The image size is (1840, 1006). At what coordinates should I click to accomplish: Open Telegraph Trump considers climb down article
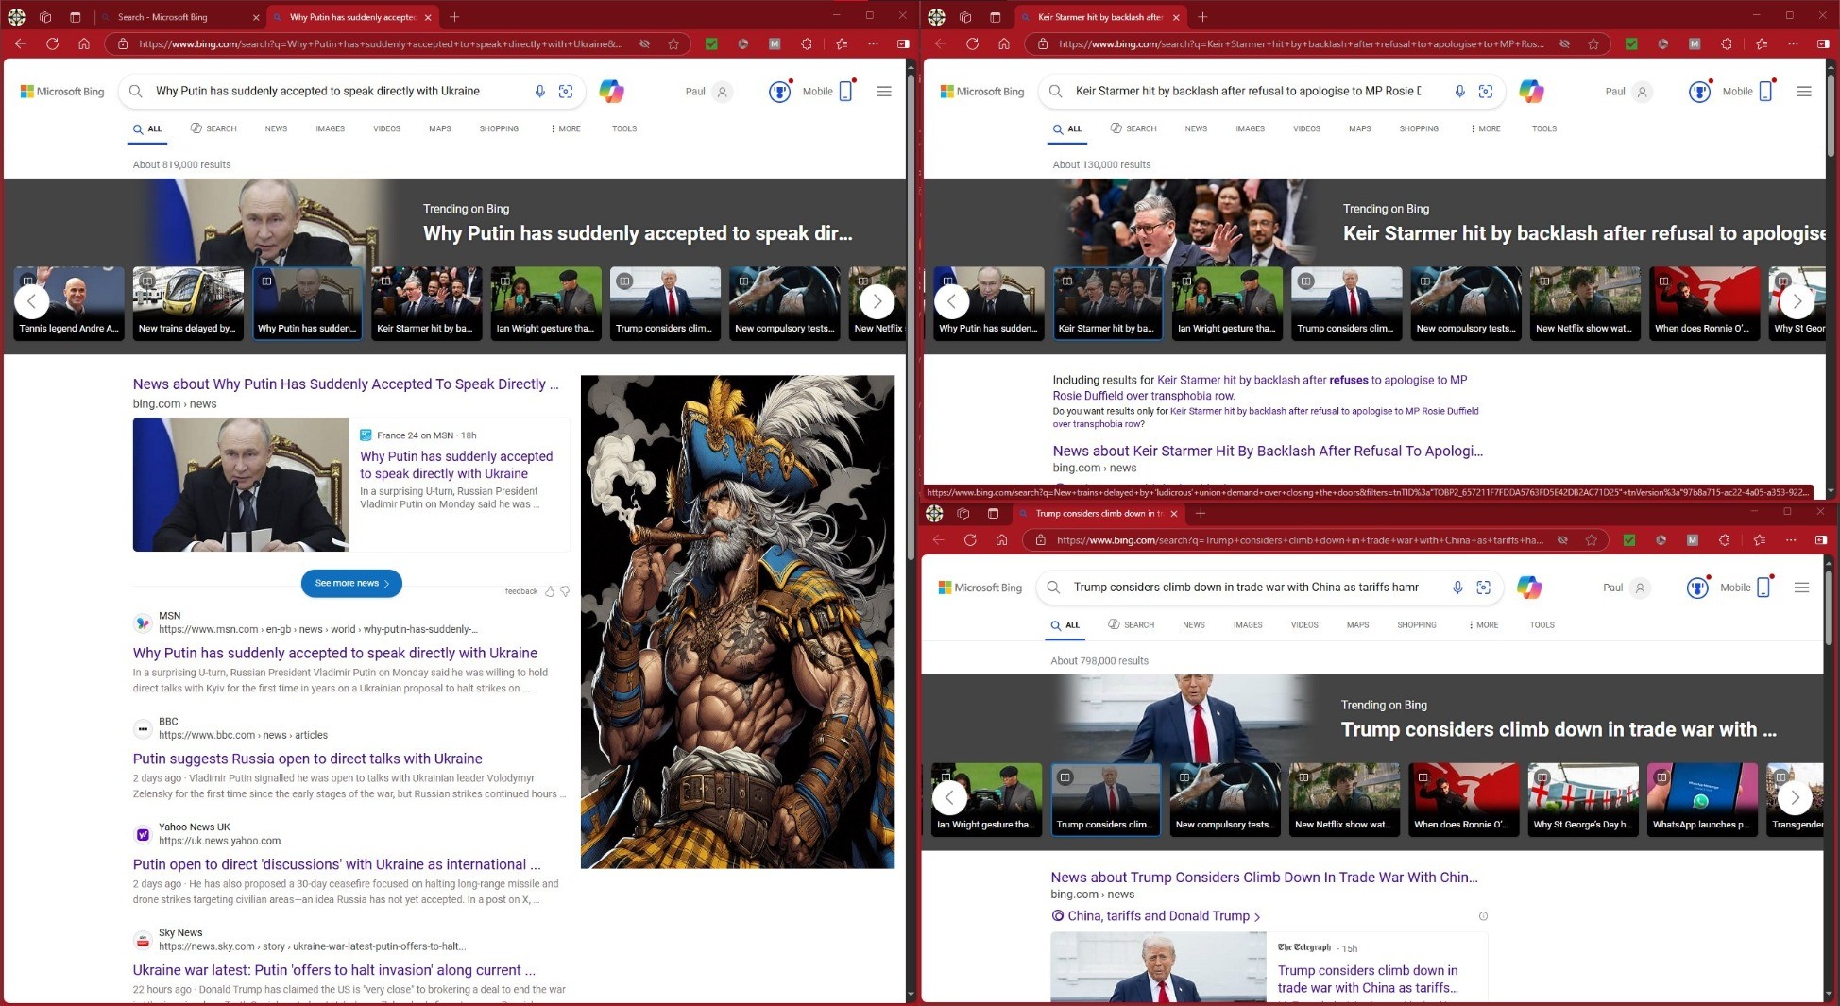point(1368,979)
